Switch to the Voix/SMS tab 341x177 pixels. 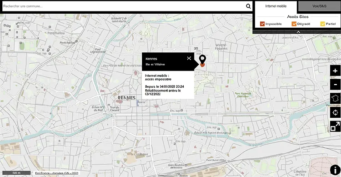point(319,6)
